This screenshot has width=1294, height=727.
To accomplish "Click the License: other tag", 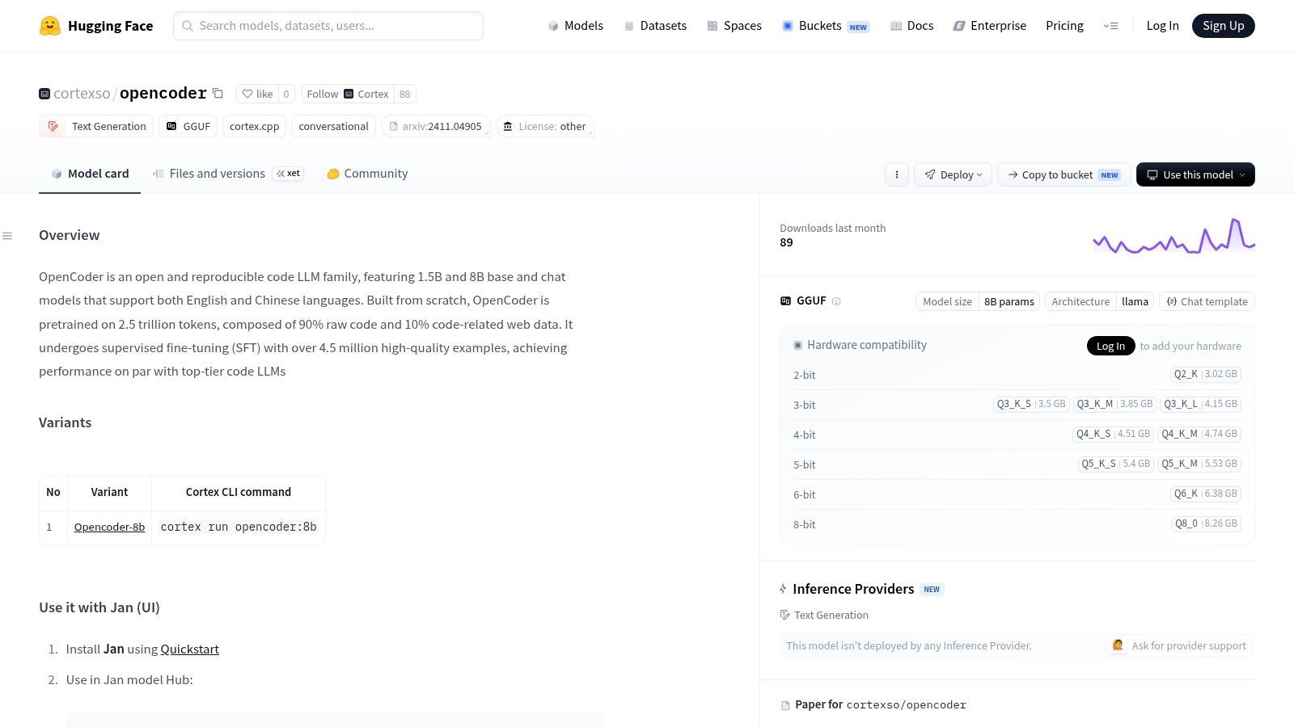I will pyautogui.click(x=545, y=126).
